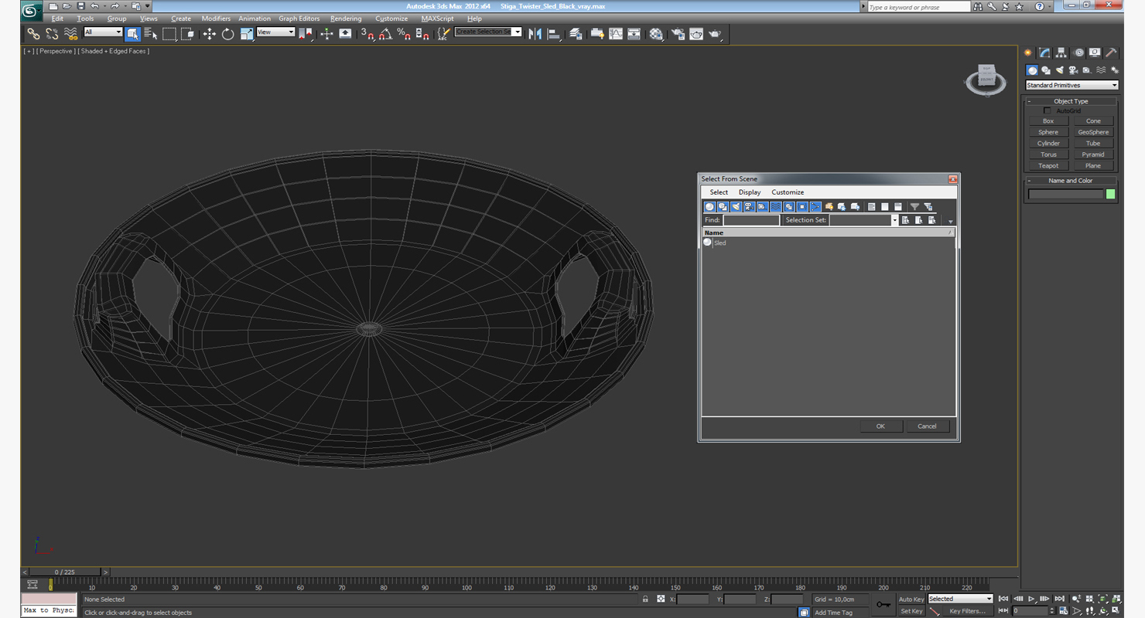1145x618 pixels.
Task: Click the Mirror tool icon
Action: point(535,34)
